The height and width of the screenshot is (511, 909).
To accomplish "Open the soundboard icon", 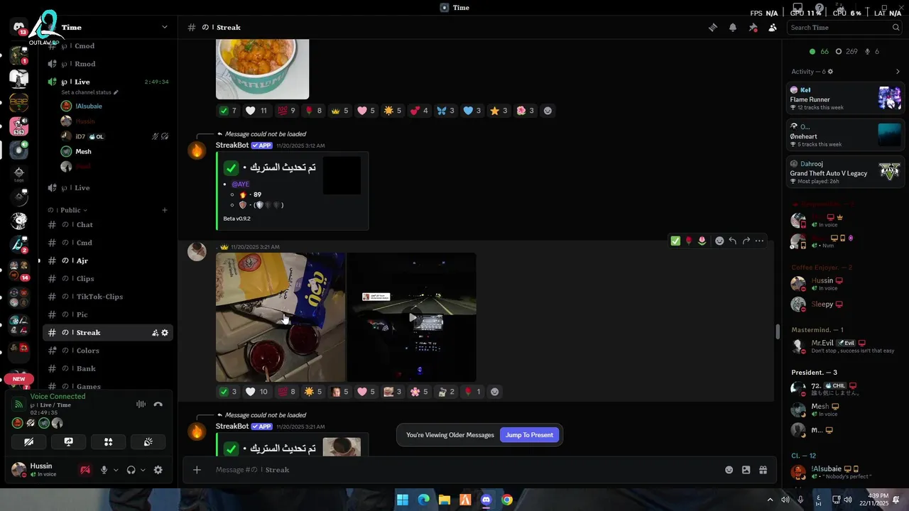I will (148, 441).
